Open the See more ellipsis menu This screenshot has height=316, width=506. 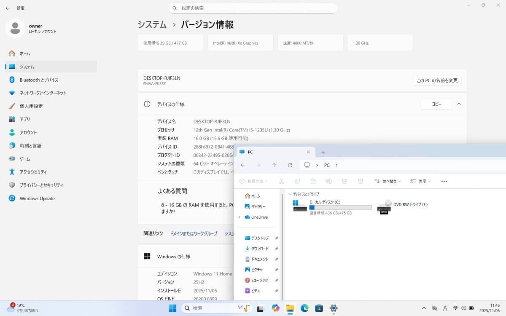[444, 181]
